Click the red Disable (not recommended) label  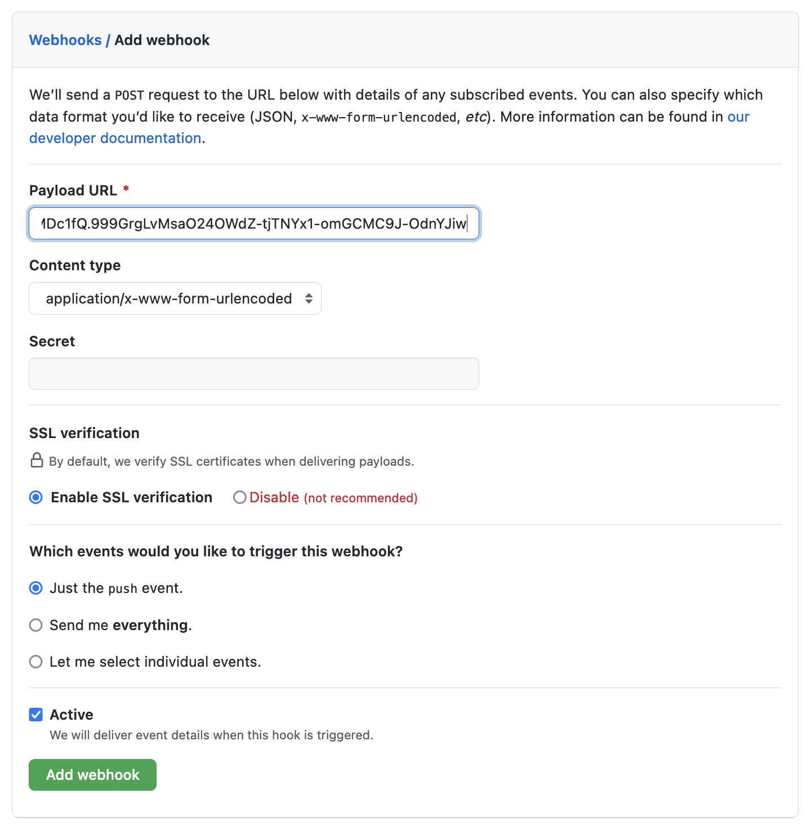(333, 498)
